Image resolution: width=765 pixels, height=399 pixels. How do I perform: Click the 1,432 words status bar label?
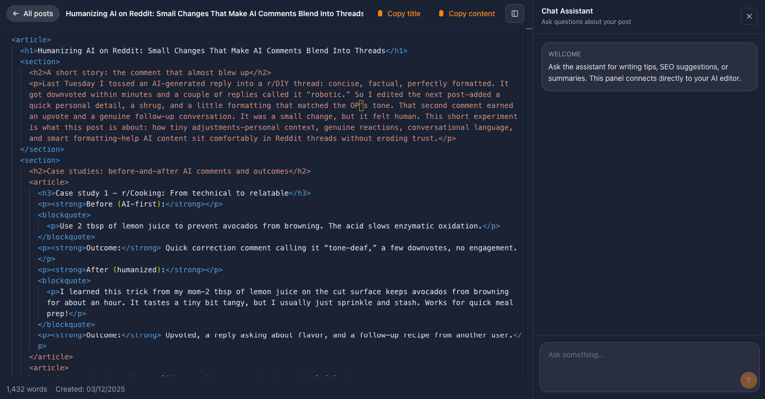(x=26, y=389)
